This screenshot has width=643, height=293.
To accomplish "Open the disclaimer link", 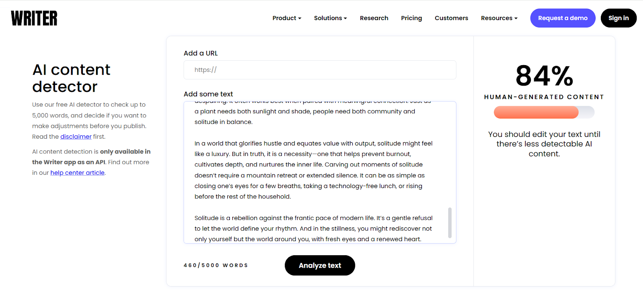I will [x=76, y=137].
